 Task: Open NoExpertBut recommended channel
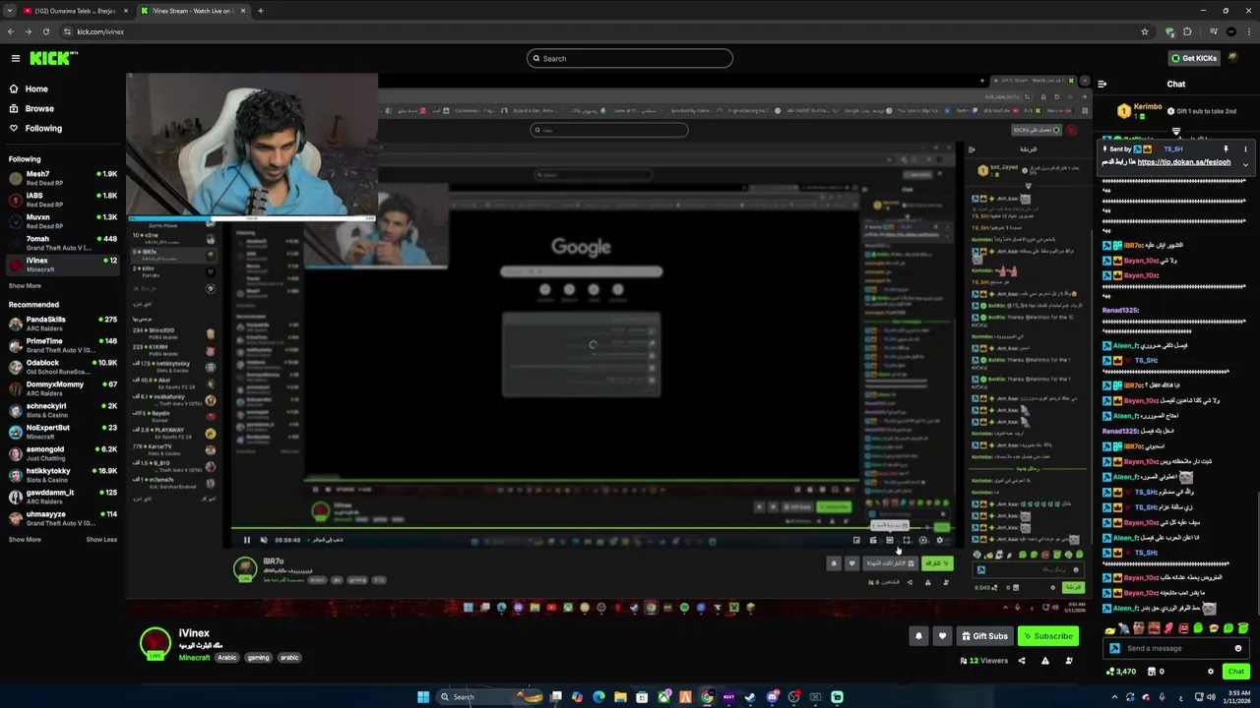pos(63,431)
